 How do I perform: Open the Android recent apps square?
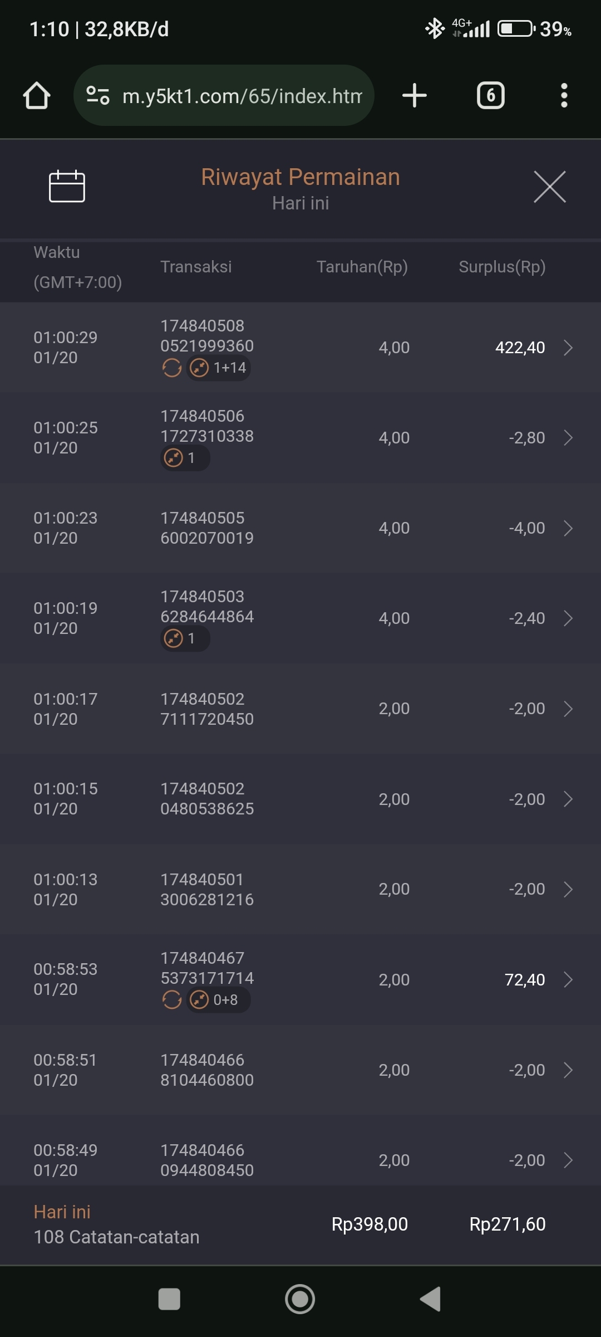coord(169,1299)
